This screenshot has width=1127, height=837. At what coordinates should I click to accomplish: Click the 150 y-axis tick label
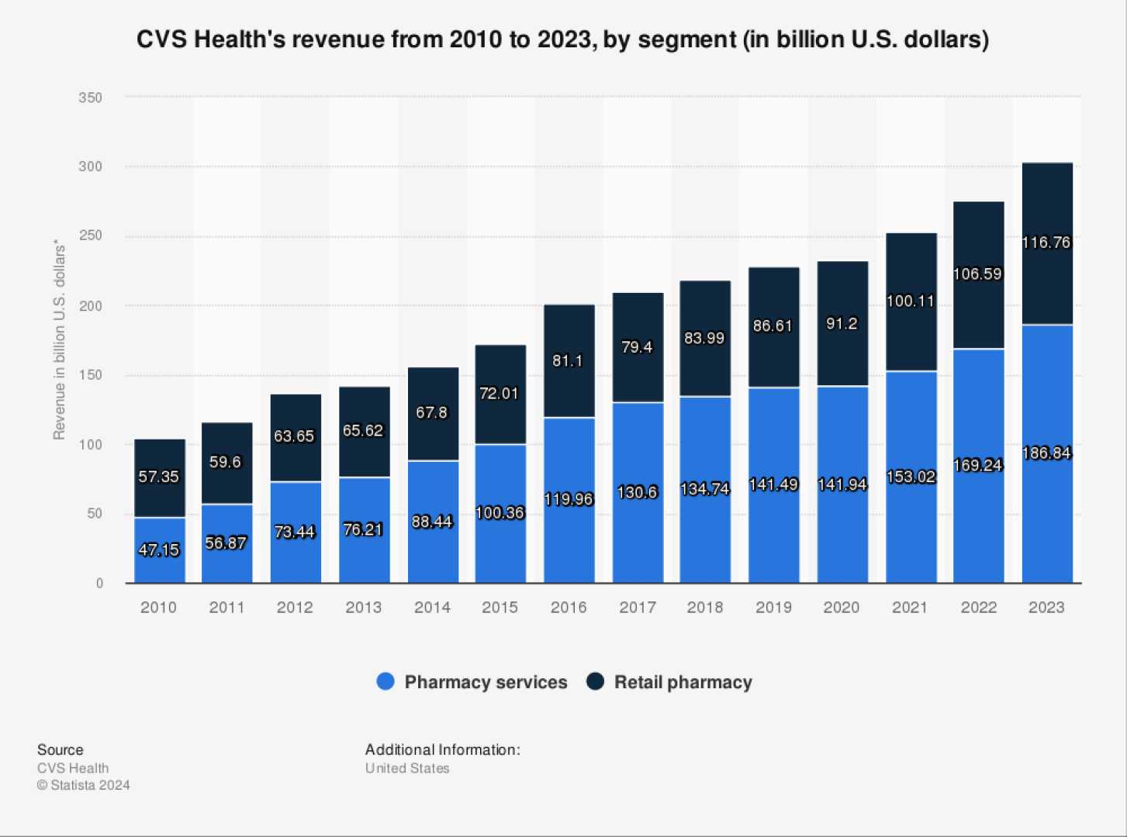tap(90, 375)
